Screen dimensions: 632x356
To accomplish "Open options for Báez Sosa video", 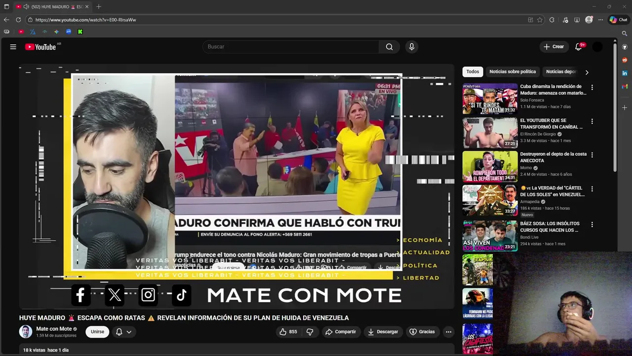I will 592,224.
